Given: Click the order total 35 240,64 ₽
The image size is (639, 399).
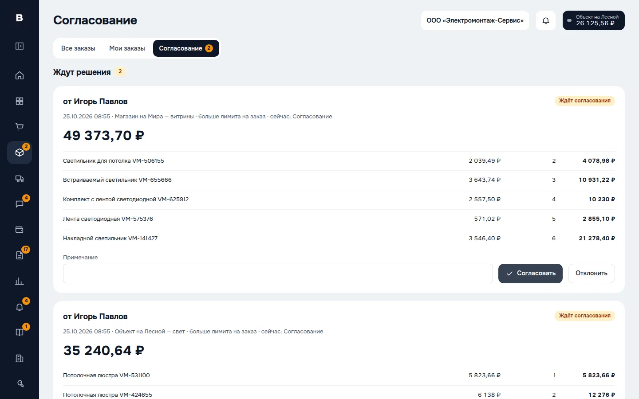Looking at the screenshot, I should (x=103, y=351).
